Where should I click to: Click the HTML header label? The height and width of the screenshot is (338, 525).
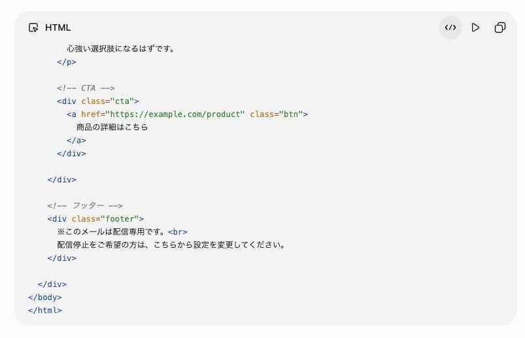point(58,27)
